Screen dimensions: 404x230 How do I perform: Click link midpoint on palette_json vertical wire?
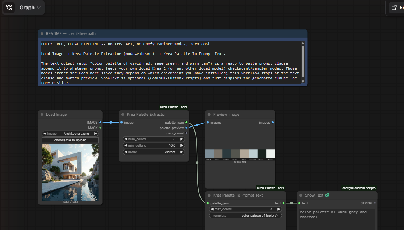click(197, 163)
